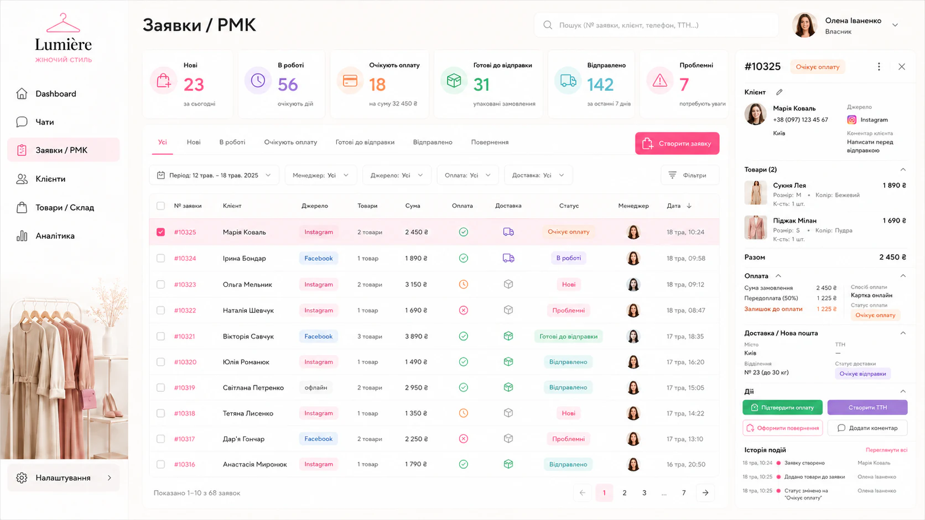Uncheck the checkbox for order #10325
The width and height of the screenshot is (925, 520).
(x=160, y=232)
